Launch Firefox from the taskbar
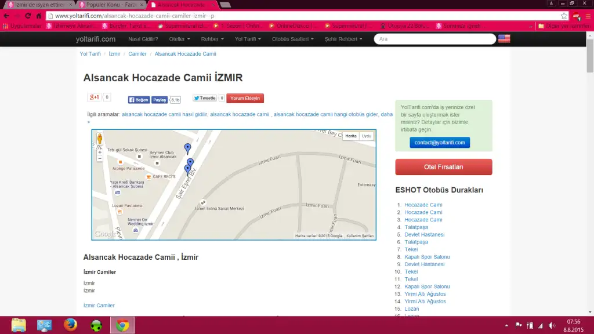This screenshot has width=594, height=334. tap(71, 325)
